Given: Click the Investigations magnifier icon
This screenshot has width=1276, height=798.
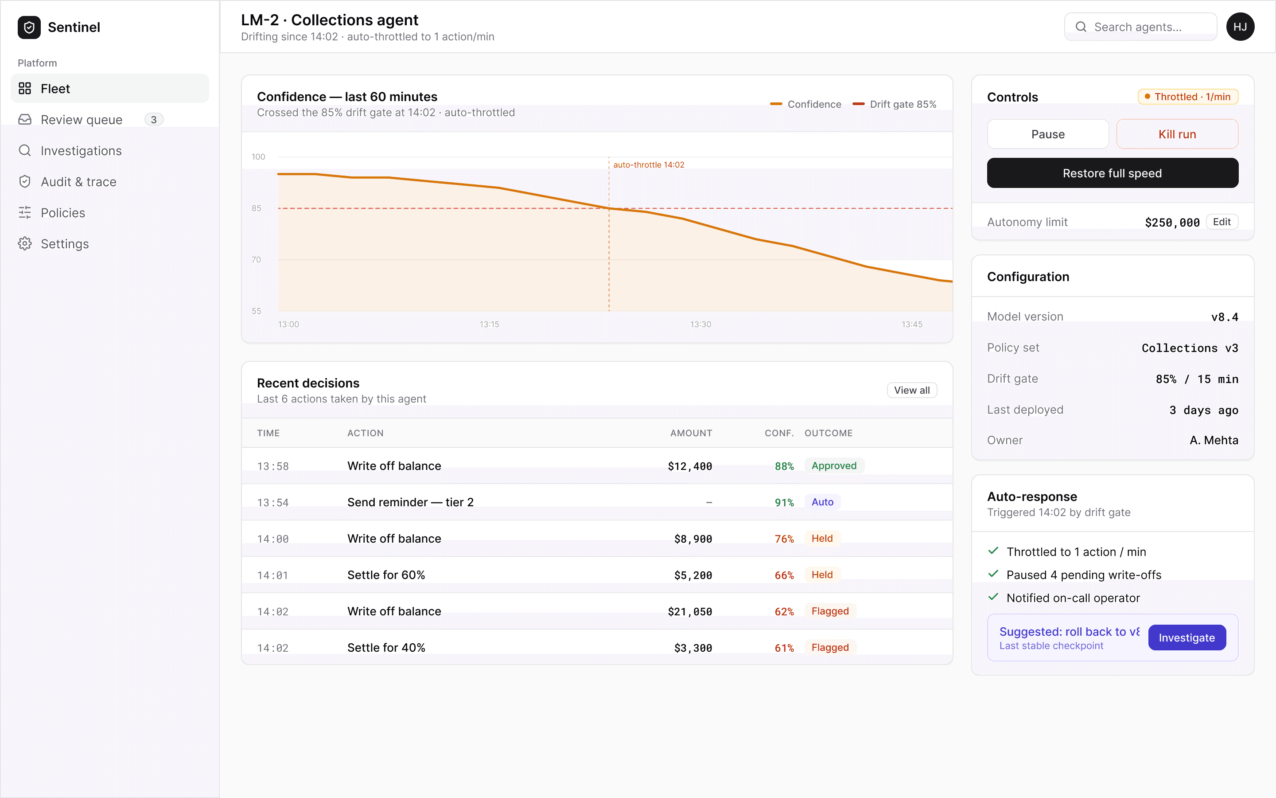Looking at the screenshot, I should (25, 150).
